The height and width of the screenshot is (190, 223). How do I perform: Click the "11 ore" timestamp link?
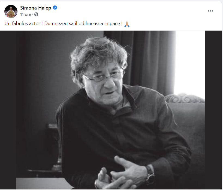coord(26,14)
